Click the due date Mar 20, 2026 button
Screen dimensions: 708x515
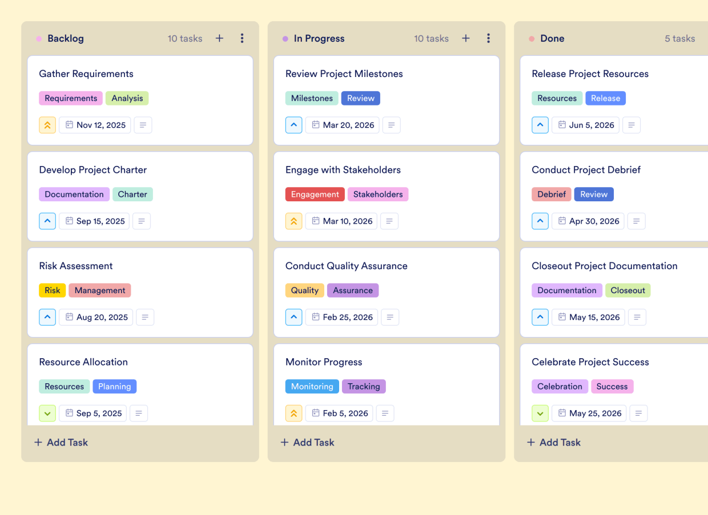click(342, 125)
